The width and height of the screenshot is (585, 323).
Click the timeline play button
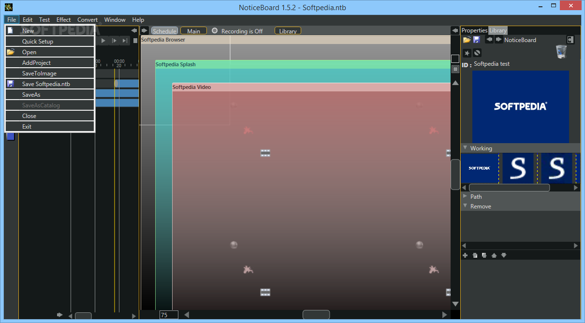[103, 41]
